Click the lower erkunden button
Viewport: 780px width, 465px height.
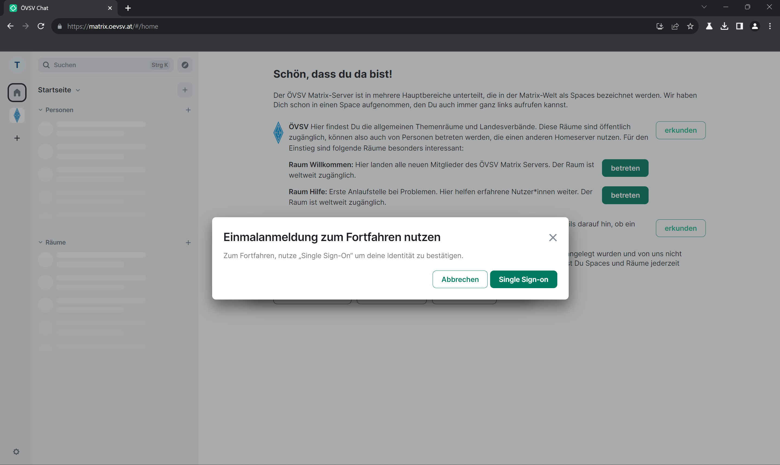680,228
